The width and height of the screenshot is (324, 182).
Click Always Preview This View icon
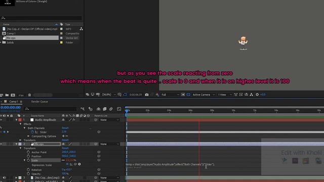pos(88,95)
